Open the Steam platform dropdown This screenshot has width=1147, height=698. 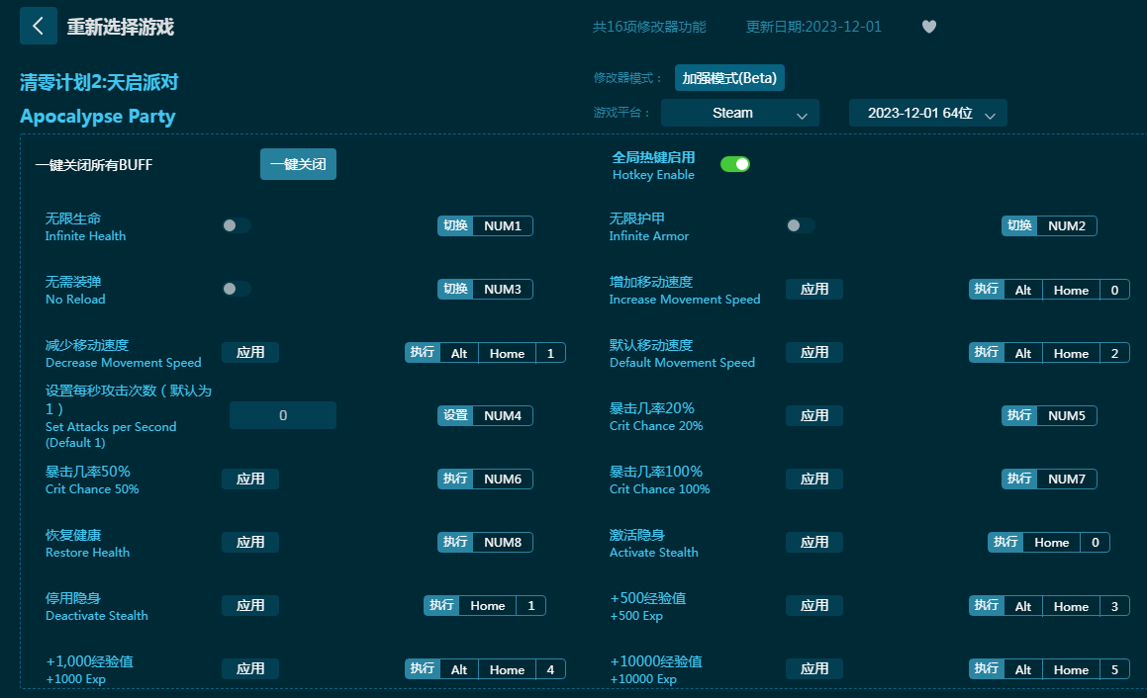739,113
